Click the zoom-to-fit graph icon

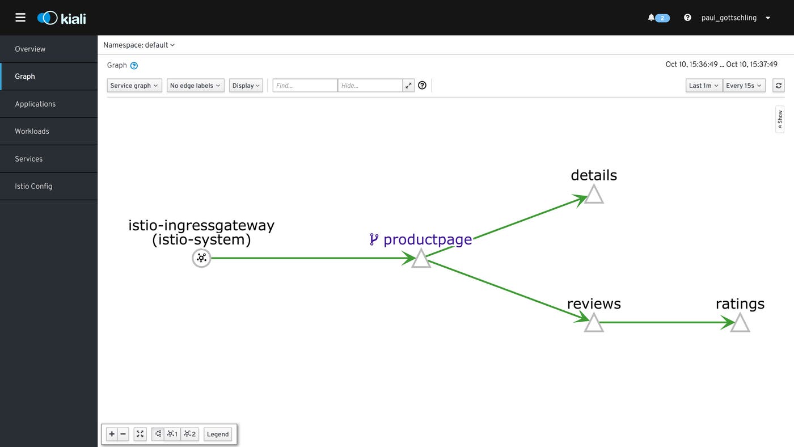pos(140,434)
